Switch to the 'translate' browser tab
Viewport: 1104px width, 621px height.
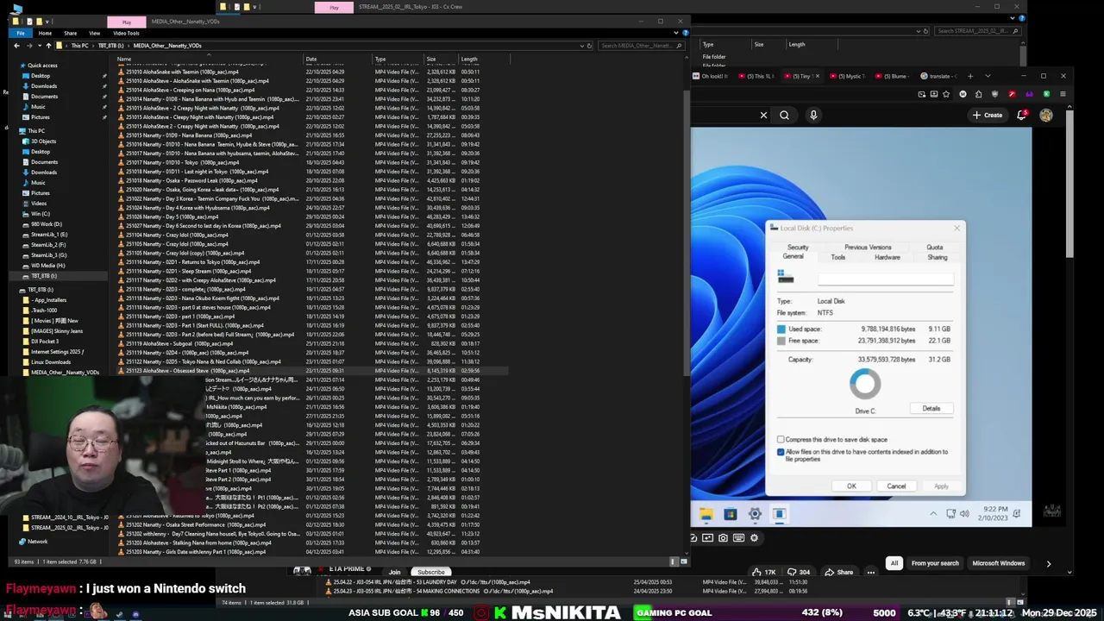[x=938, y=76]
